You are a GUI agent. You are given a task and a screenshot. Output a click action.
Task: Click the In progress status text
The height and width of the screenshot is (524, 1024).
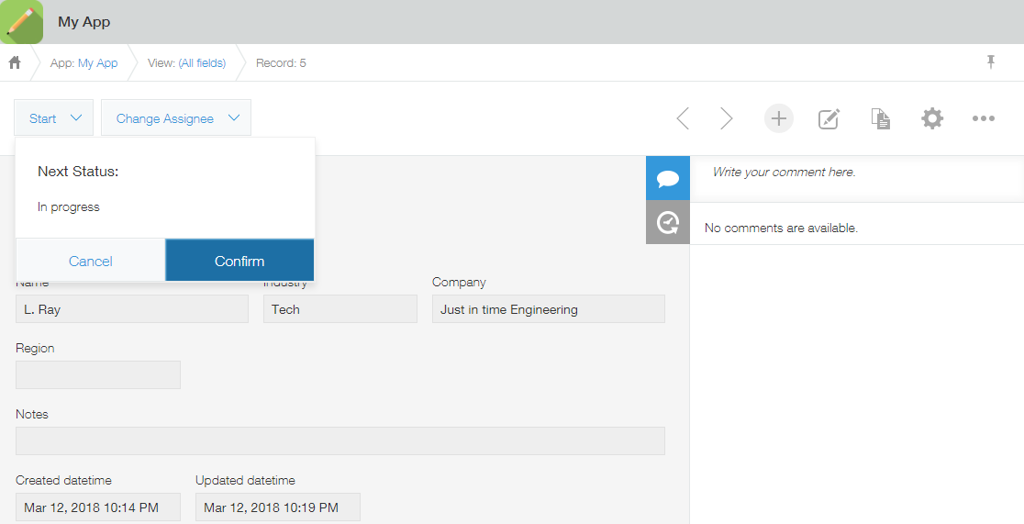(x=69, y=207)
